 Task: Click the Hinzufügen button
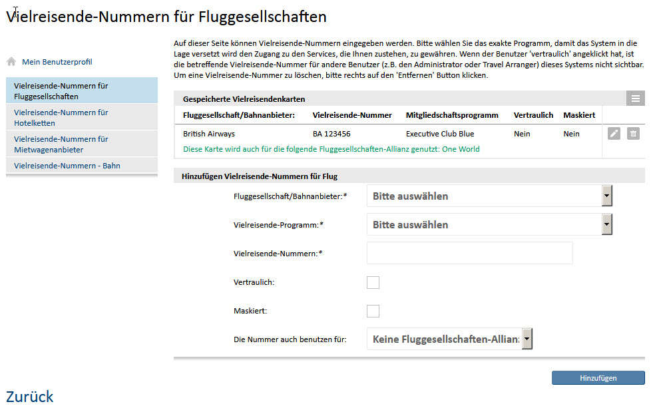[x=598, y=377]
